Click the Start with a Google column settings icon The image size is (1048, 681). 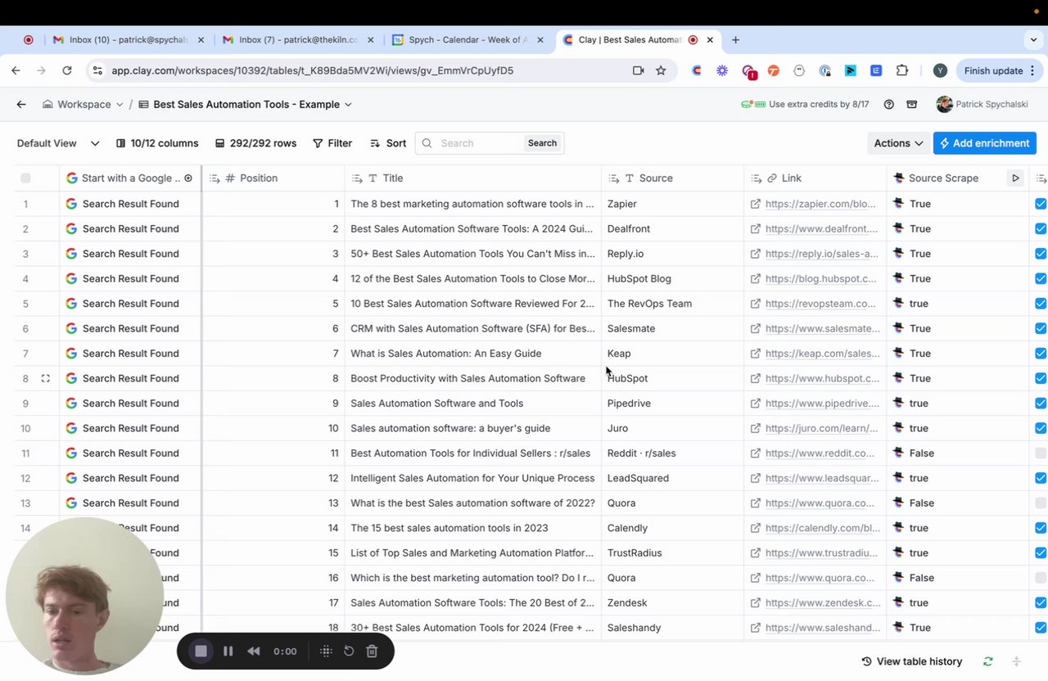click(188, 178)
